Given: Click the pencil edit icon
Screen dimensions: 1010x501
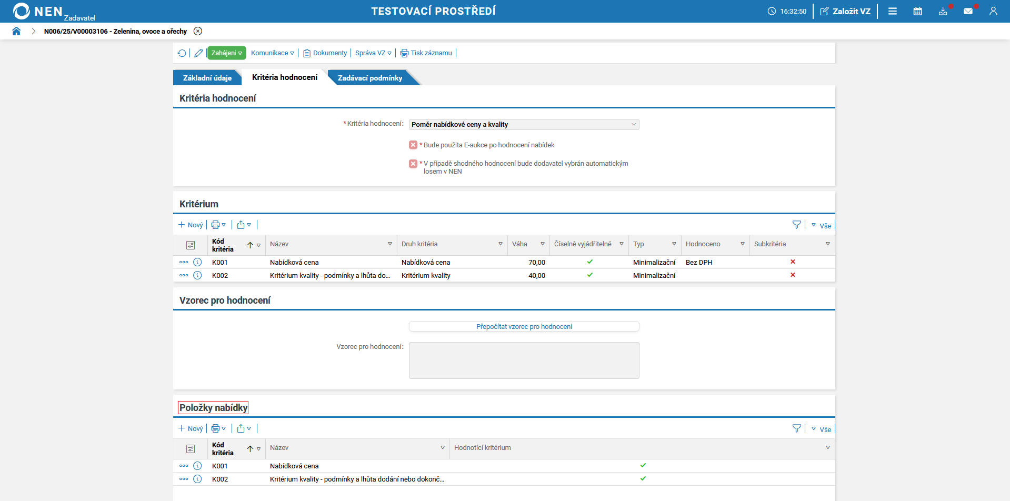Looking at the screenshot, I should (198, 53).
